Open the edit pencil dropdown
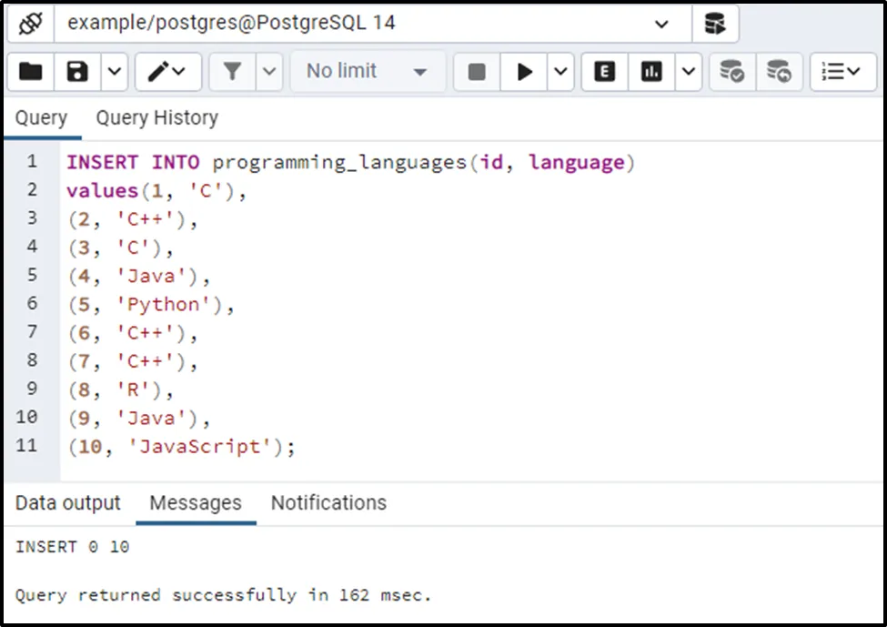The image size is (887, 627). [x=167, y=72]
